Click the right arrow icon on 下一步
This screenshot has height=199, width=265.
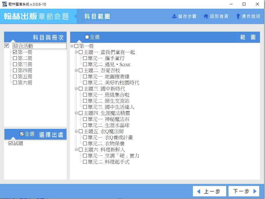(255, 191)
